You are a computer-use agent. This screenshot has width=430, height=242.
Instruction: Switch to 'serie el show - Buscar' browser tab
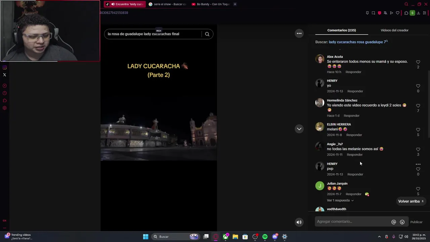[x=167, y=4]
